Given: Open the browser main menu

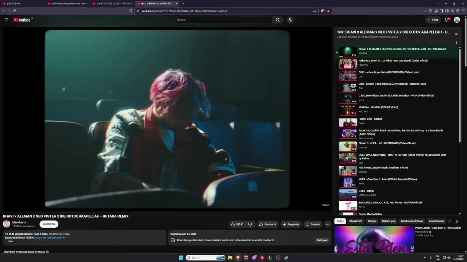Looking at the screenshot, I should [x=463, y=11].
